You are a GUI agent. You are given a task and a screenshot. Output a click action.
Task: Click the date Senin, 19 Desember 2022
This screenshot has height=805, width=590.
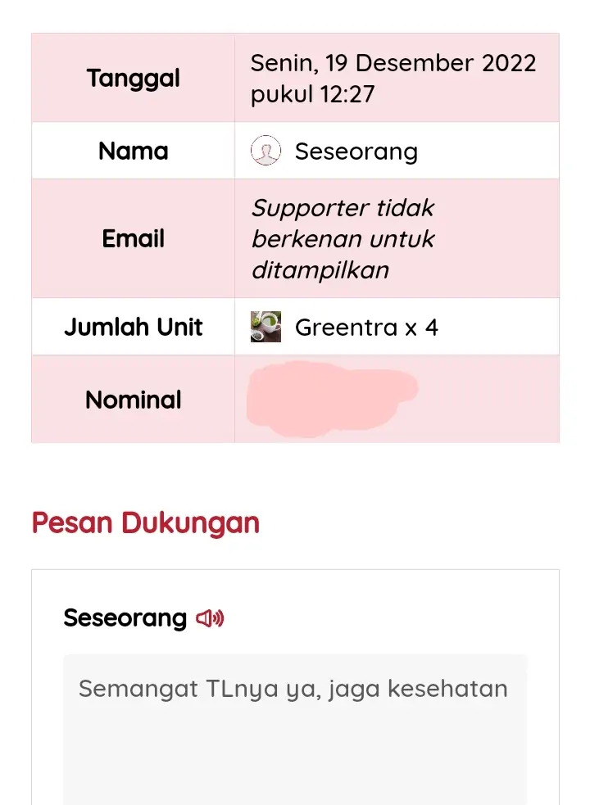393,63
